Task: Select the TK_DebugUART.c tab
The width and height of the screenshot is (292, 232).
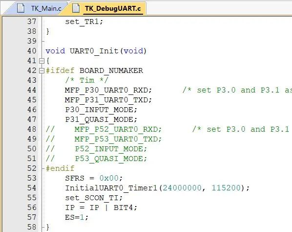Action: click(107, 8)
